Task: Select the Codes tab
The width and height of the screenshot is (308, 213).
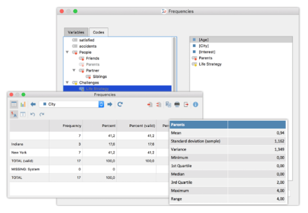Action: point(99,32)
